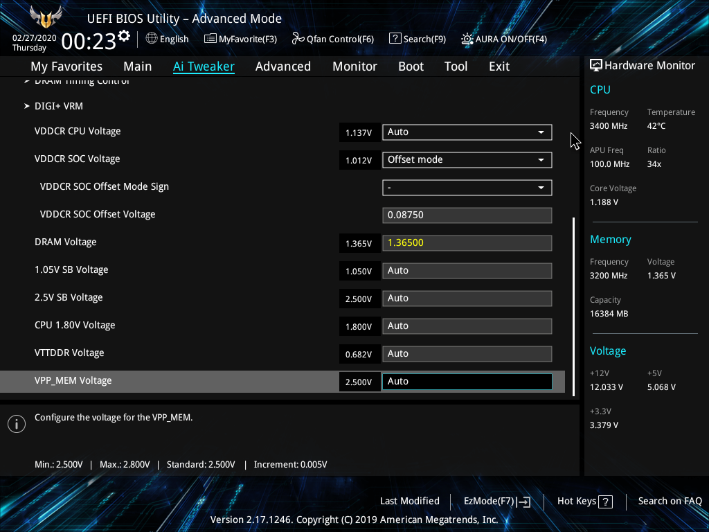Image resolution: width=709 pixels, height=532 pixels.
Task: Click the 12.033 V reading
Action: (x=607, y=387)
